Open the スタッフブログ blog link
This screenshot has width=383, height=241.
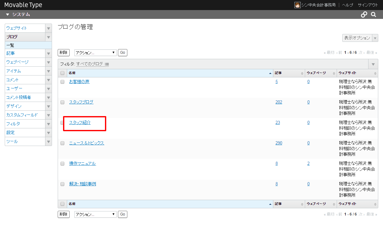81,102
